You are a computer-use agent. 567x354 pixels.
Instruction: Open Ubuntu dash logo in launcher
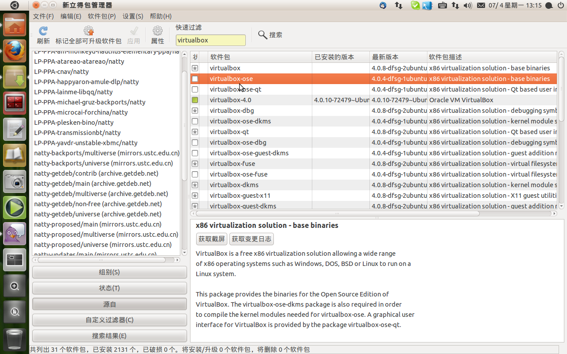click(x=15, y=5)
